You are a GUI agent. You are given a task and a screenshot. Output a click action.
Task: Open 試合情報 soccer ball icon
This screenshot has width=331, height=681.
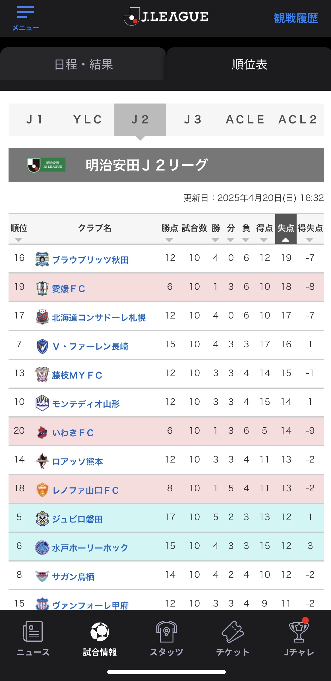click(x=100, y=631)
